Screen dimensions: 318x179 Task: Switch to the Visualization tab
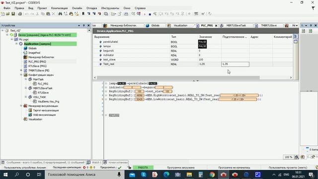[x=178, y=25]
